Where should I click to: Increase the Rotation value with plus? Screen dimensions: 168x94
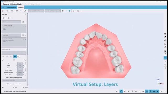click(24, 66)
